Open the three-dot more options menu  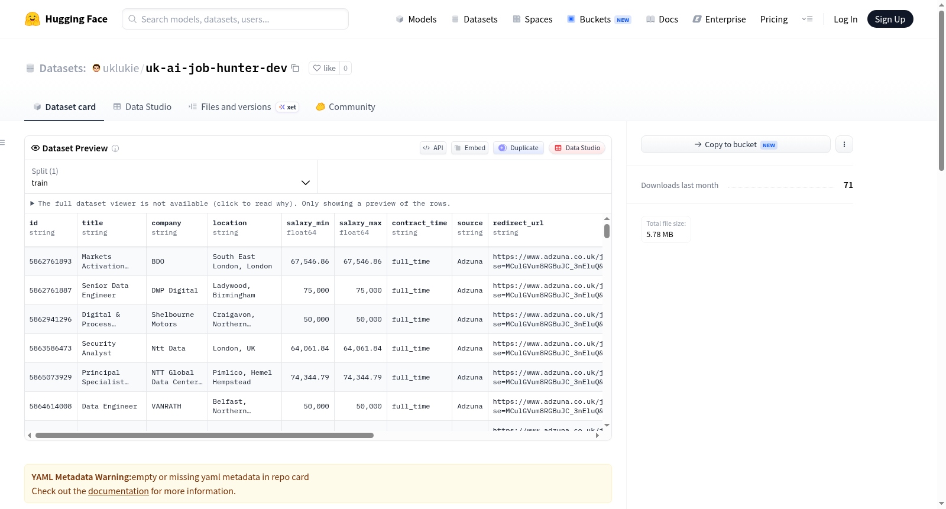tap(844, 144)
